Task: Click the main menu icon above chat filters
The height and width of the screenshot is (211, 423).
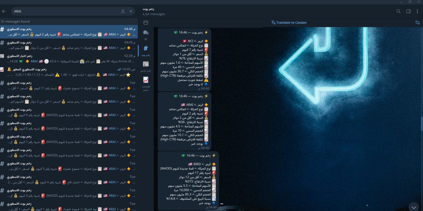Action: tap(146, 23)
